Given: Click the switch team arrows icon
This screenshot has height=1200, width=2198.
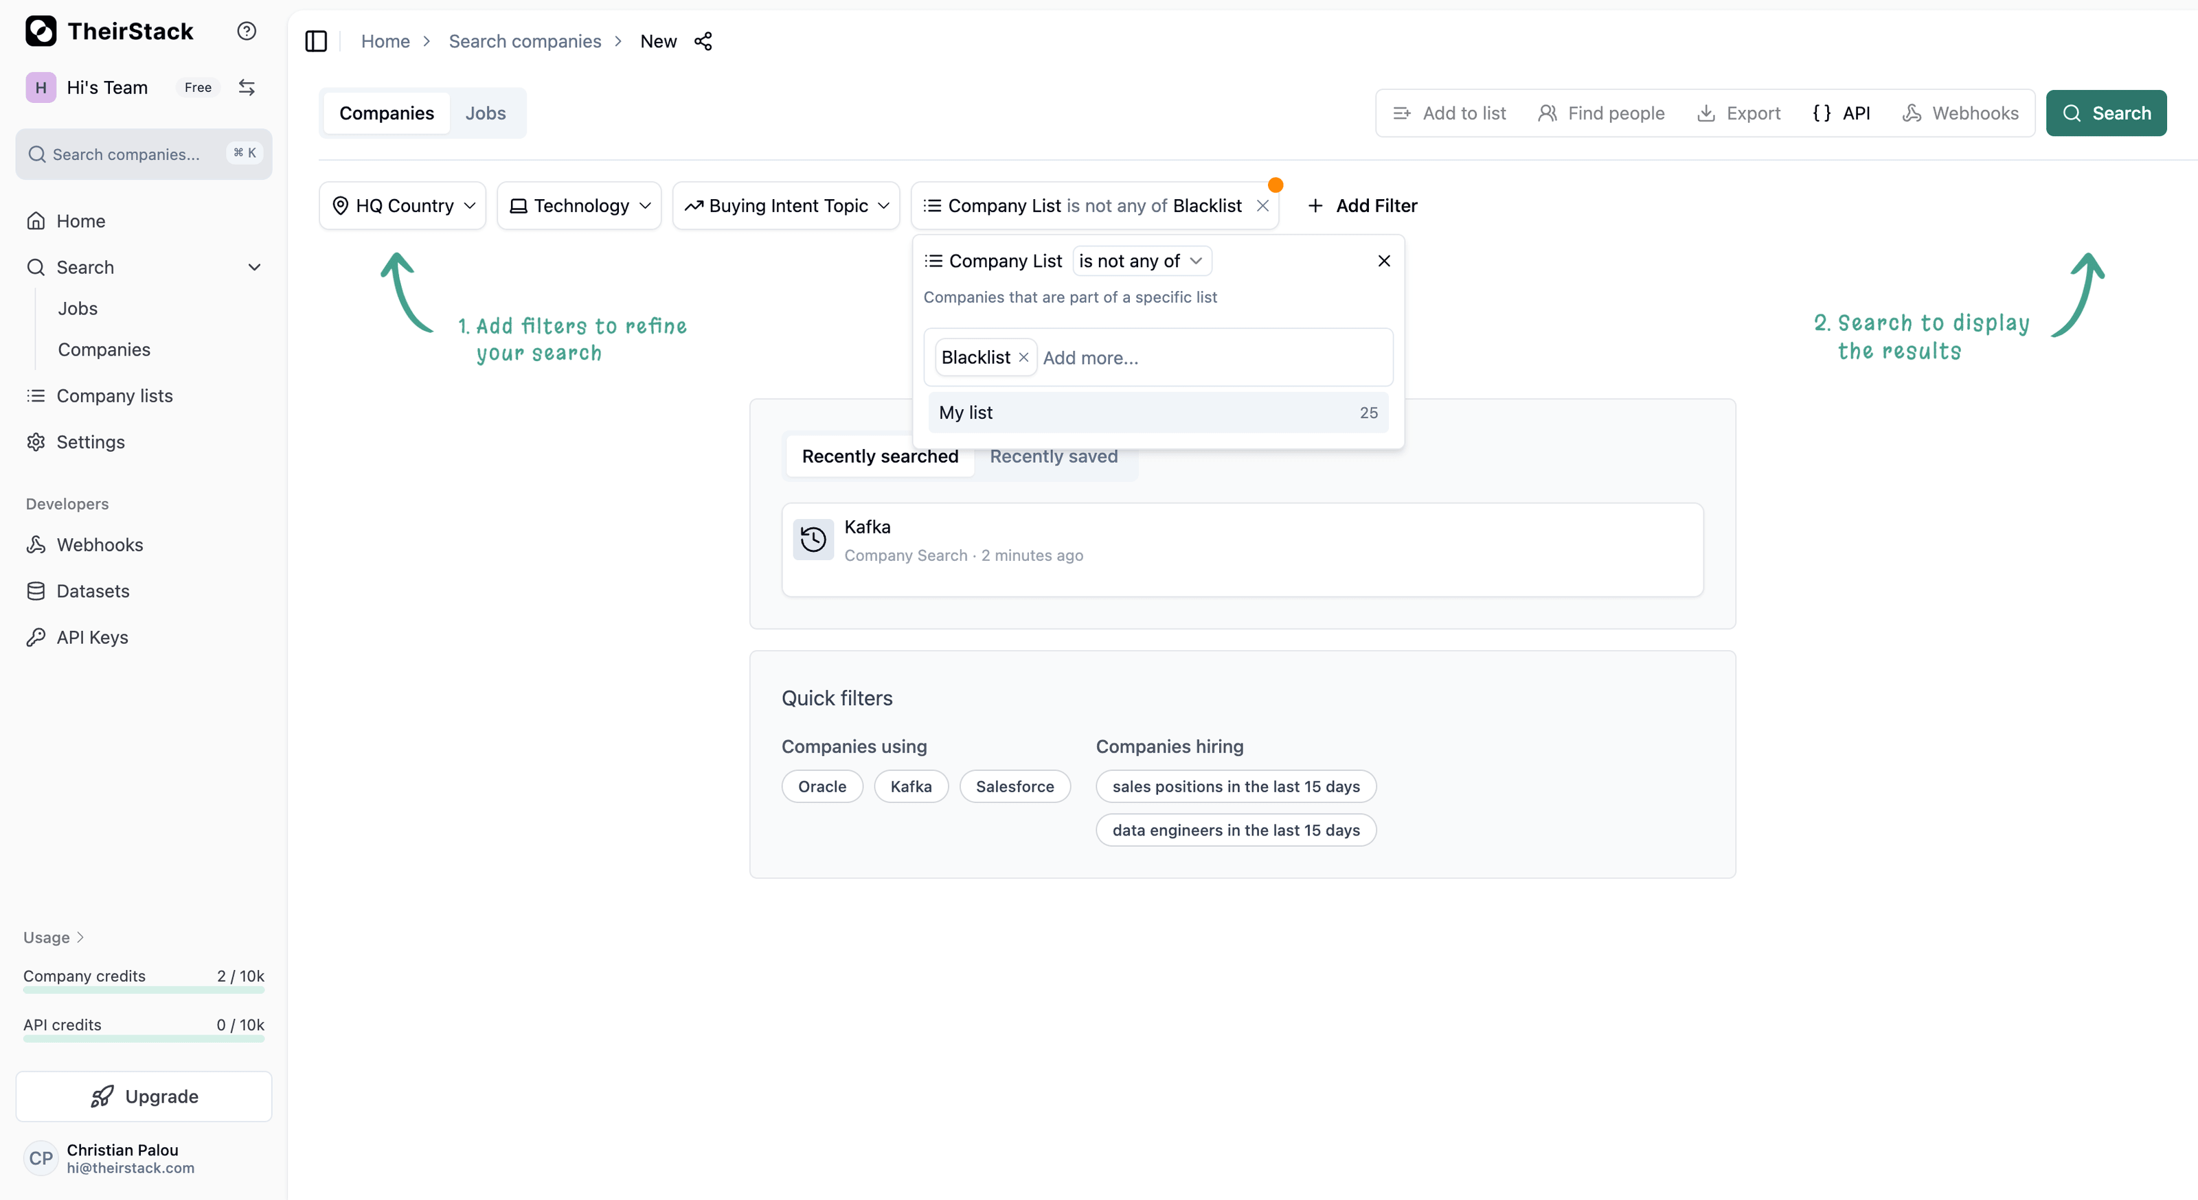Looking at the screenshot, I should tap(247, 87).
